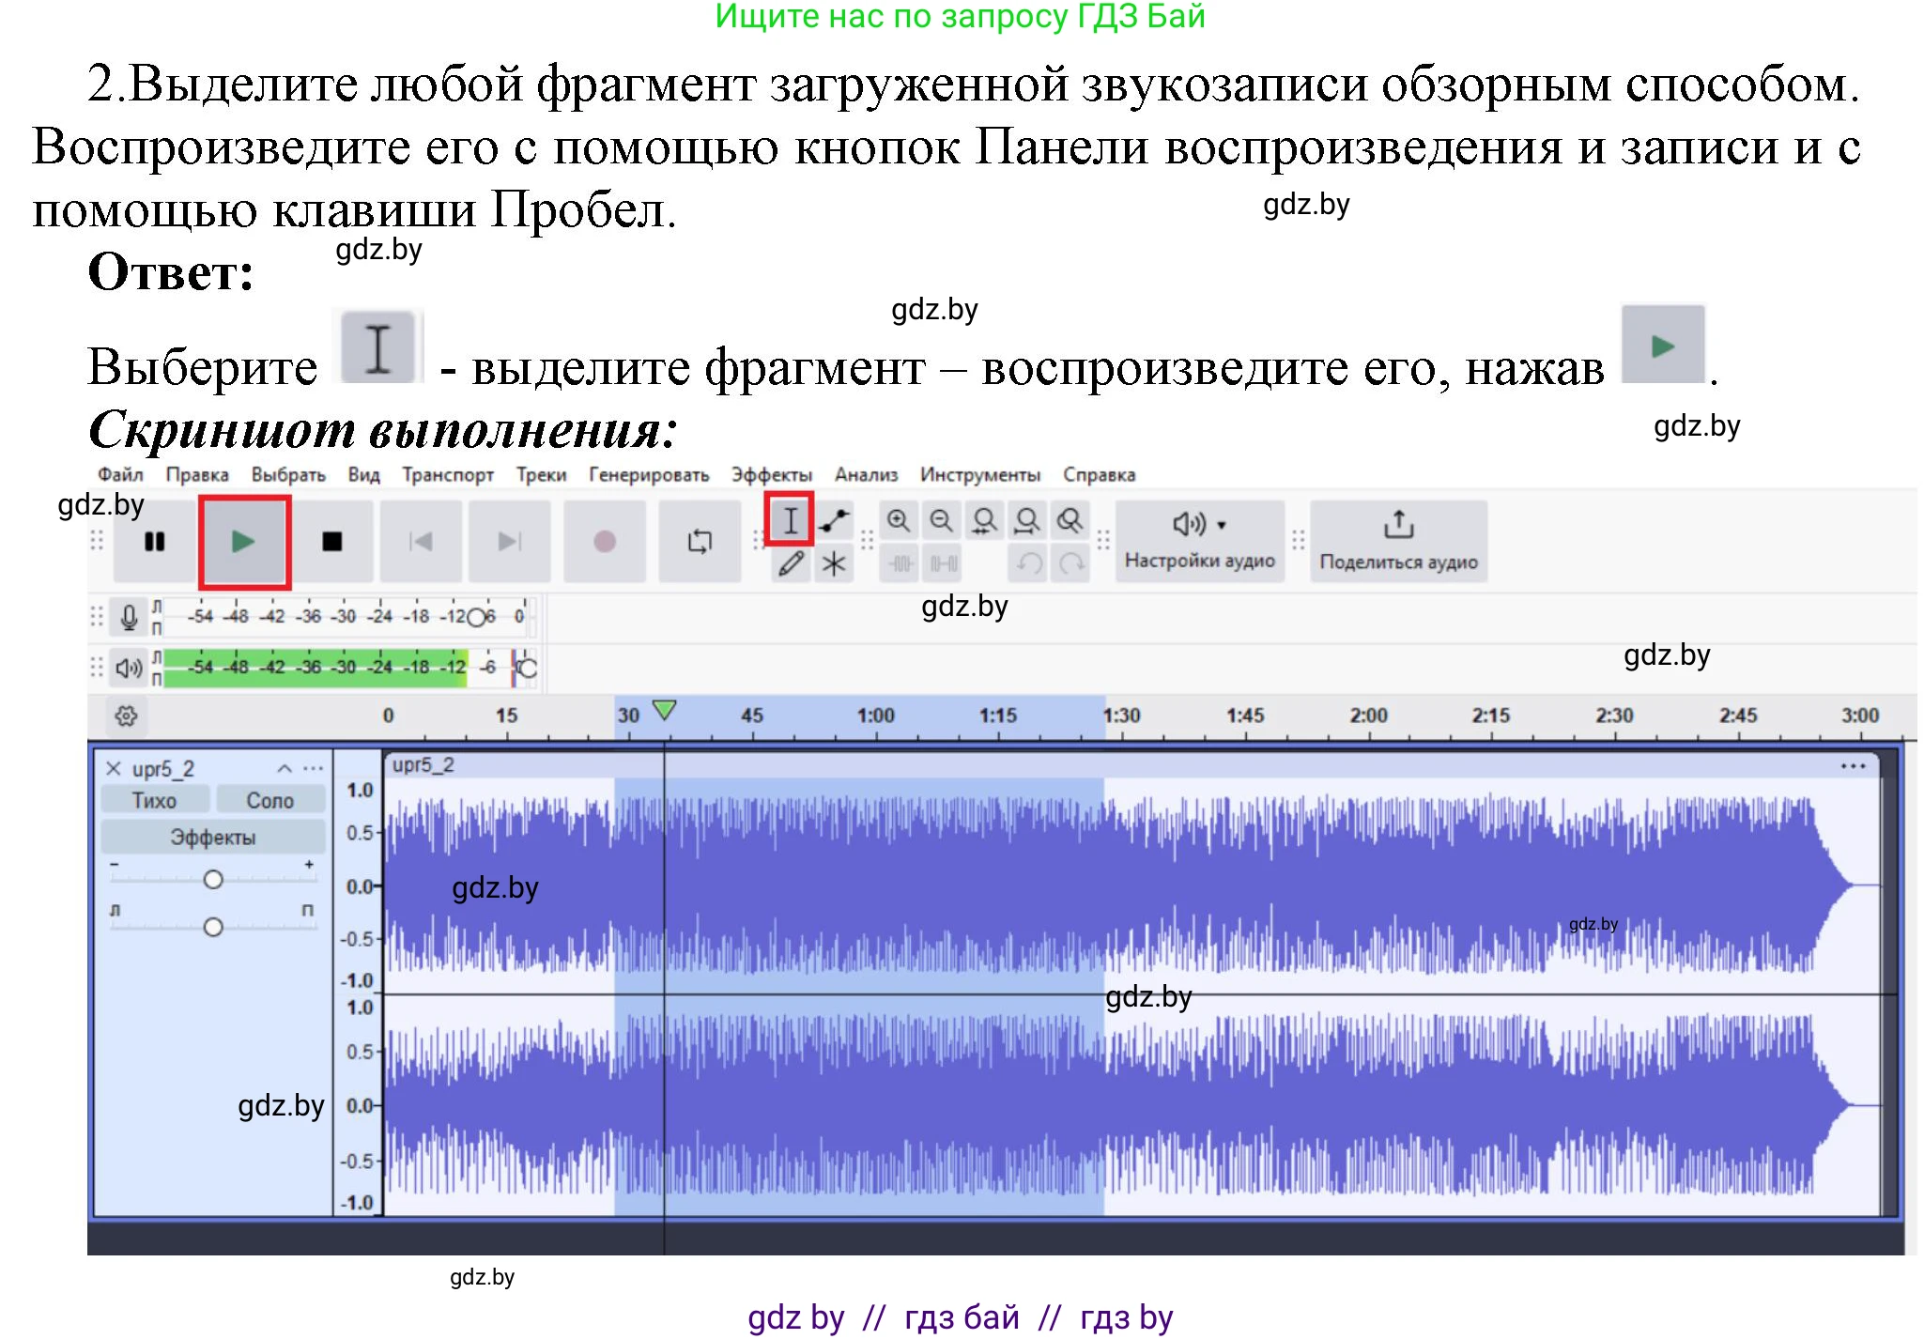Viewport: 1924px width, 1339px height.
Task: Click the Zoom Out magnifier
Action: 942,518
